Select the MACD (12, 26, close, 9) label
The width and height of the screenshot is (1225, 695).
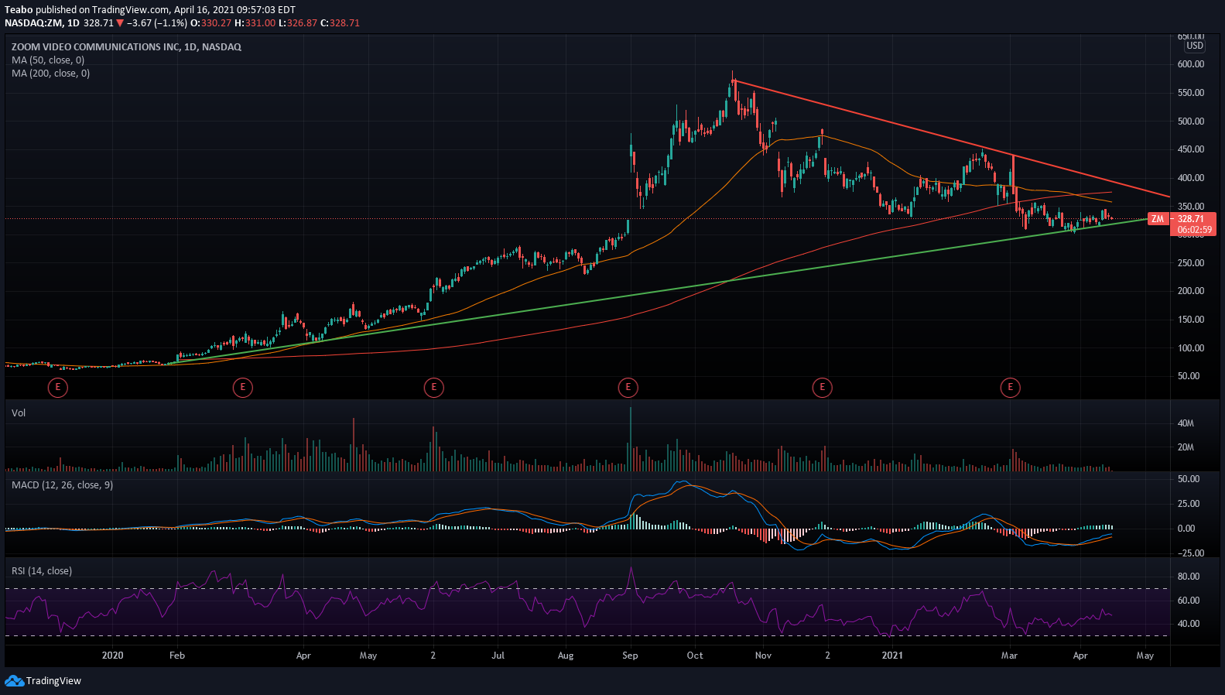[x=62, y=485]
